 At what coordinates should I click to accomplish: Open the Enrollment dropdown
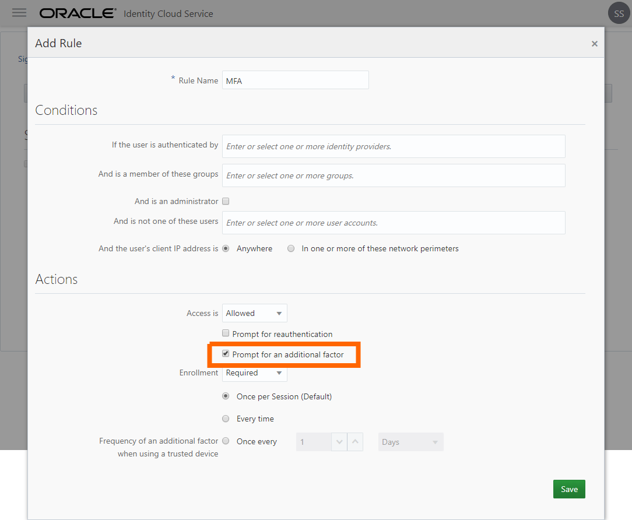coord(254,373)
